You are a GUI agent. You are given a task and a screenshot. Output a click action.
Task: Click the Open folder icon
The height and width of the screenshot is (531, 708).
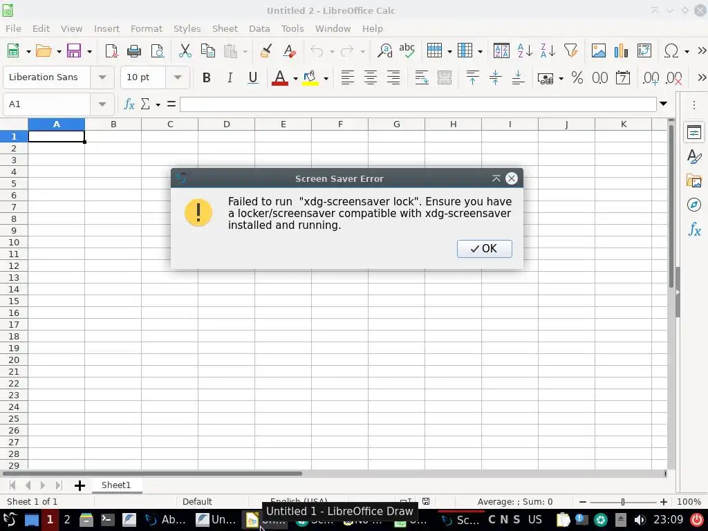point(44,51)
